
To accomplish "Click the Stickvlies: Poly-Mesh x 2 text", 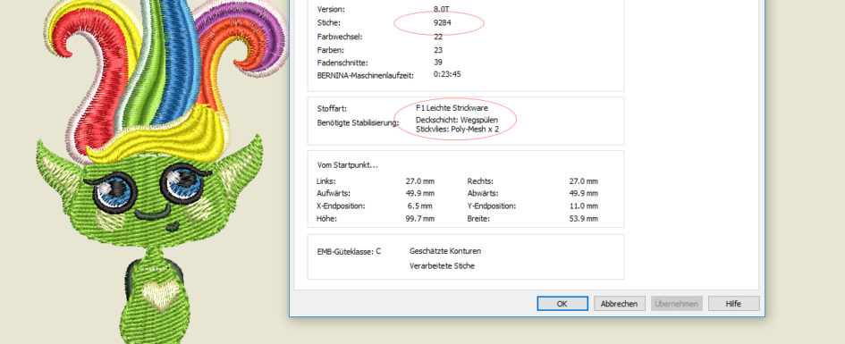I will (x=457, y=130).
